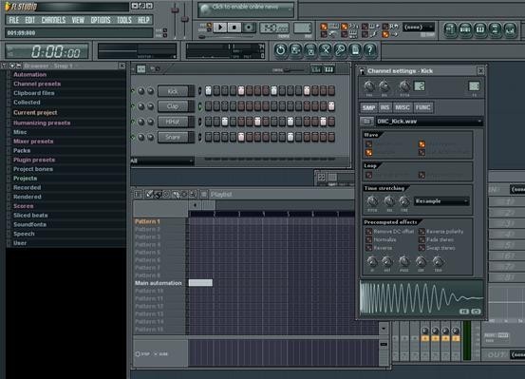Click the Snare channel button
Screen dimensions: 525x379
(x=173, y=137)
